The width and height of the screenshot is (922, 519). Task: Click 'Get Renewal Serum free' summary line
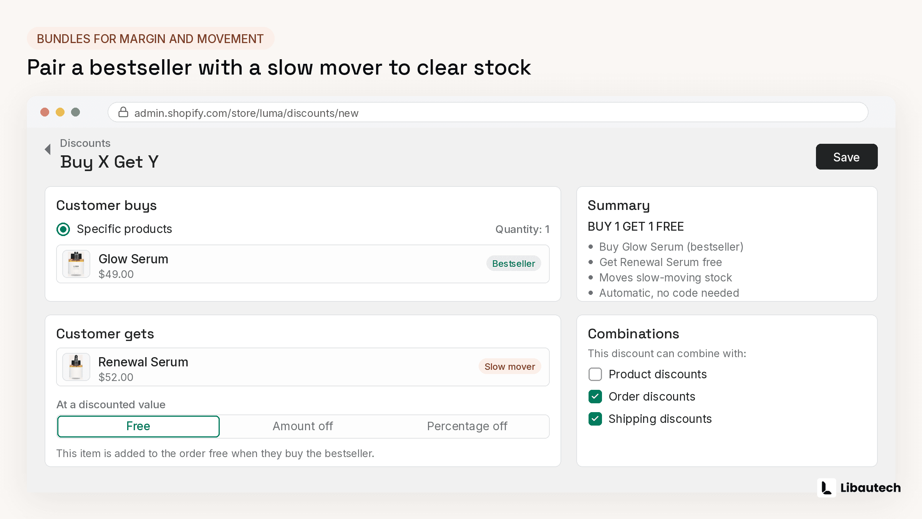[661, 262]
